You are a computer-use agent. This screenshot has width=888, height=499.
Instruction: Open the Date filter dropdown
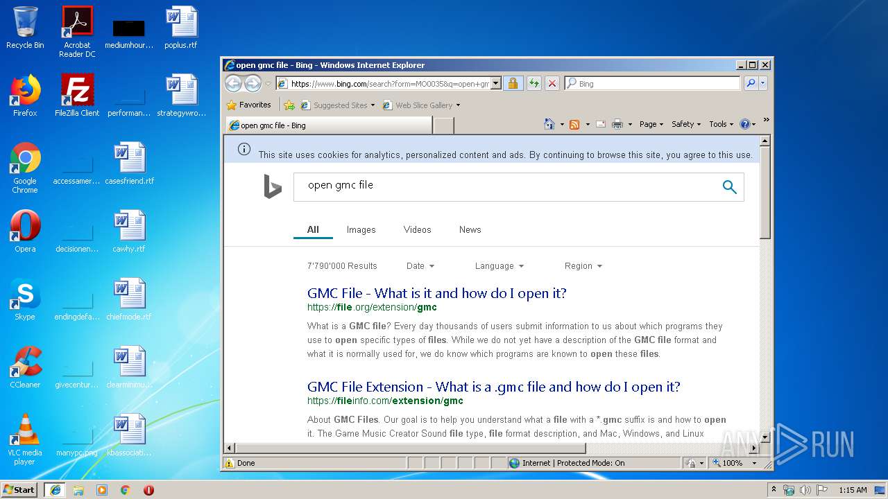pos(420,266)
